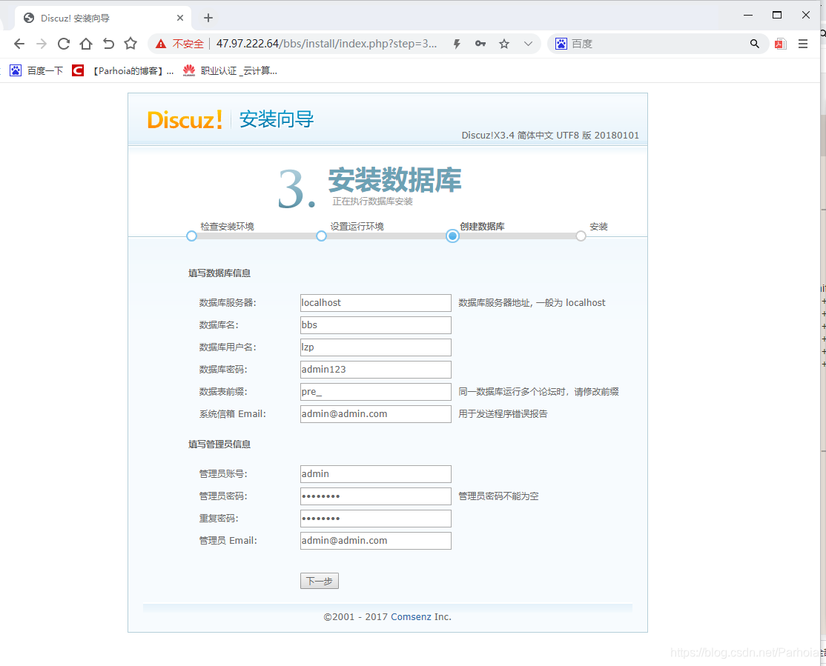Click the 系统信箱 Email input field
826x666 pixels.
click(x=376, y=414)
